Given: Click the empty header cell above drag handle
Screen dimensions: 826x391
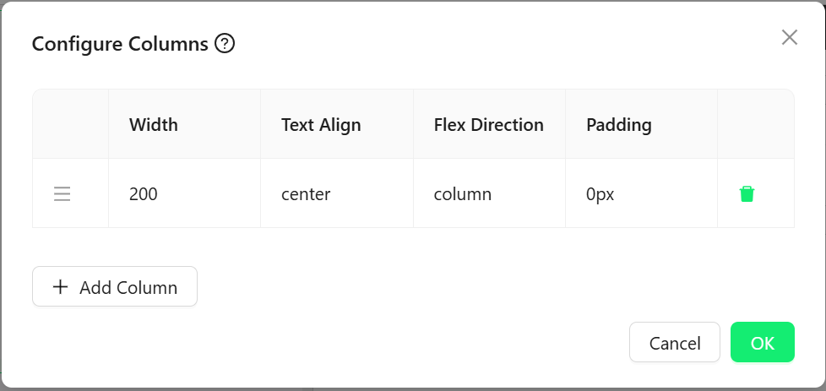Looking at the screenshot, I should click(71, 124).
